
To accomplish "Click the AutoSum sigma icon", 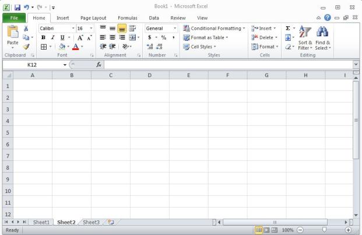I will point(287,28).
